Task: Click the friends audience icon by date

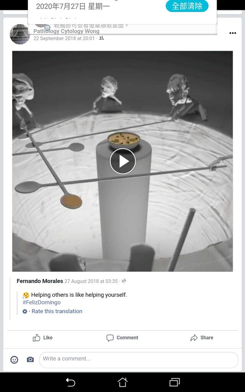Action: (x=101, y=38)
